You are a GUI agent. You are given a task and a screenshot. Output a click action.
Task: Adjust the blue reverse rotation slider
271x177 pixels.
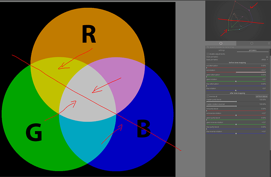coord(236,134)
